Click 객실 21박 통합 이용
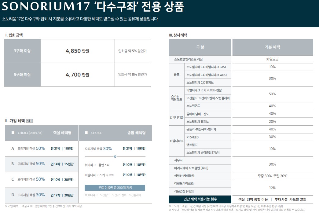This screenshot has height=213, width=319. click(x=253, y=199)
